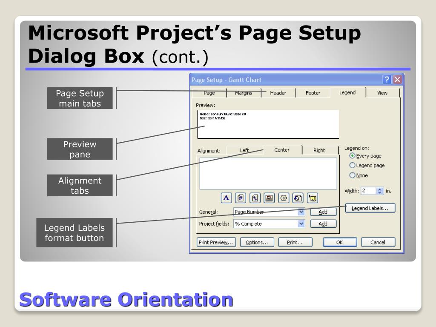Click the Insert File Name icon

coord(298,198)
